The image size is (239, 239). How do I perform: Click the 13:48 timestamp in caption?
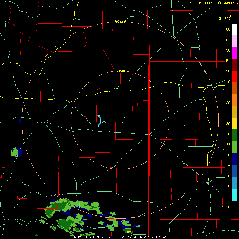click(x=161, y=237)
